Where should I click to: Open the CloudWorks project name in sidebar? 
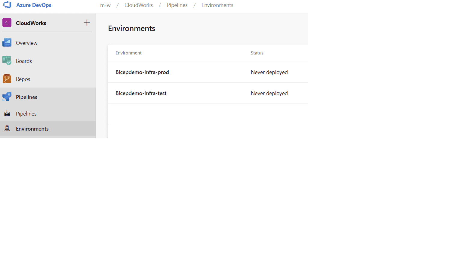(x=31, y=23)
